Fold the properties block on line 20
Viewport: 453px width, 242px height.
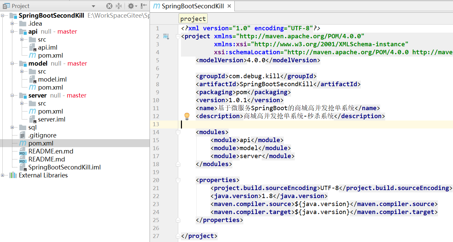[x=178, y=180]
